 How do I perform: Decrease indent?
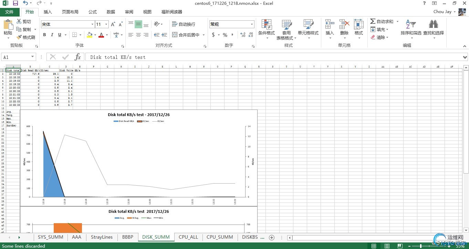(x=157, y=35)
